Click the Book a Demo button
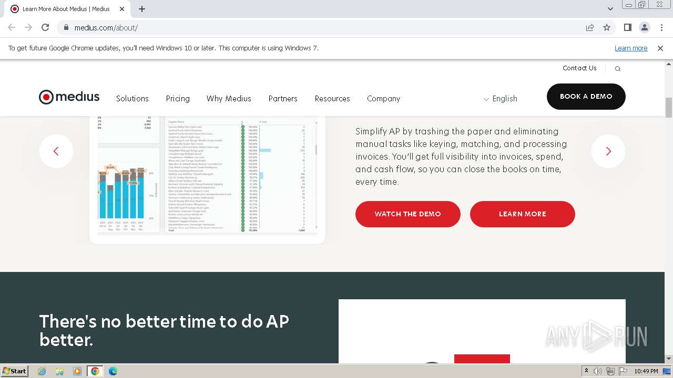673x378 pixels. tap(586, 97)
